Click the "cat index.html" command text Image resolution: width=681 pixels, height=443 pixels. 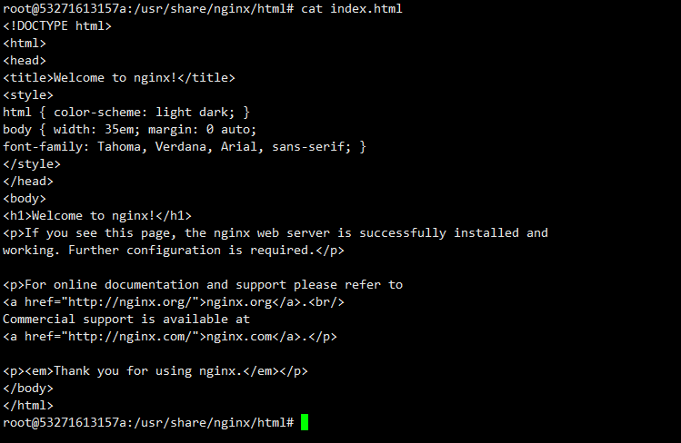point(352,8)
